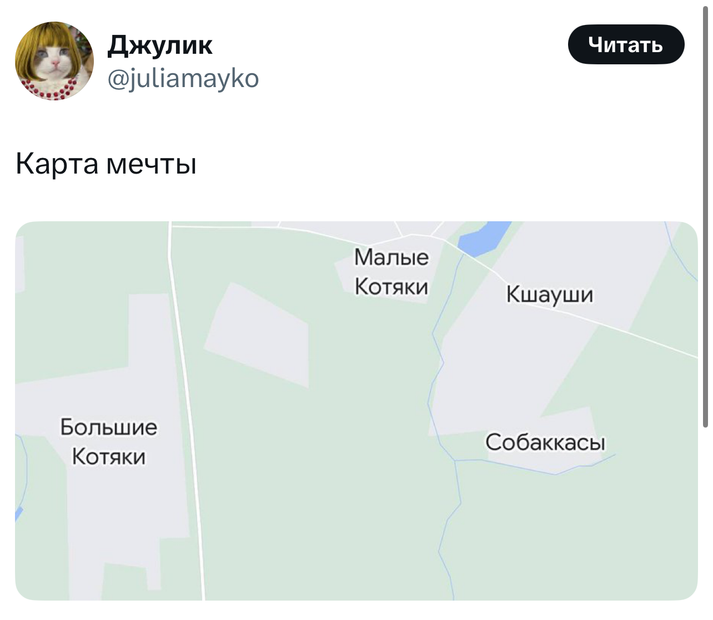The image size is (713, 620).
Task: Open the Джулик display name profile
Action: [160, 44]
